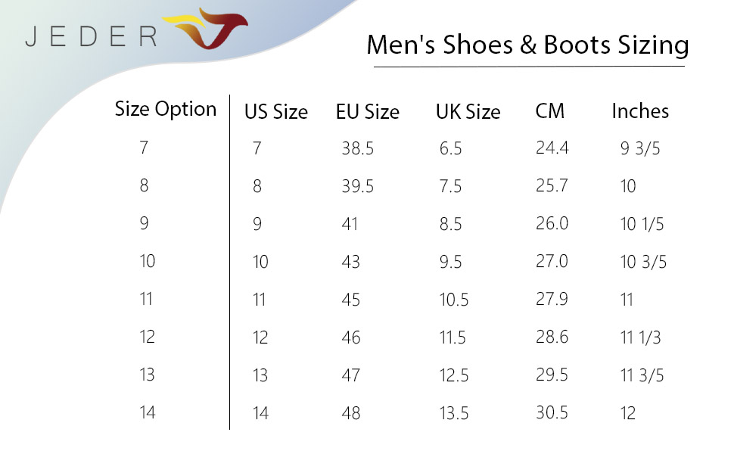Select EU size 43 cell
This screenshot has height=454, width=734.
[x=350, y=263]
